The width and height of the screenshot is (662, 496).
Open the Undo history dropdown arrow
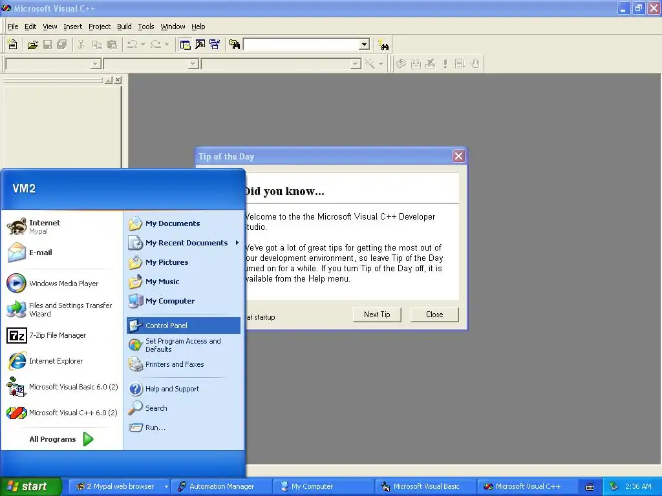pyautogui.click(x=143, y=45)
